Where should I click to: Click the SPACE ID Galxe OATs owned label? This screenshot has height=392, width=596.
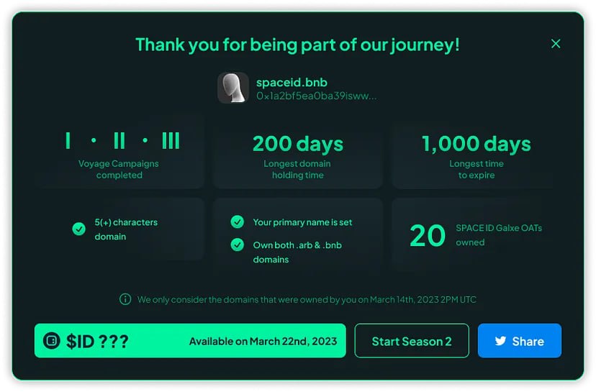tap(498, 234)
